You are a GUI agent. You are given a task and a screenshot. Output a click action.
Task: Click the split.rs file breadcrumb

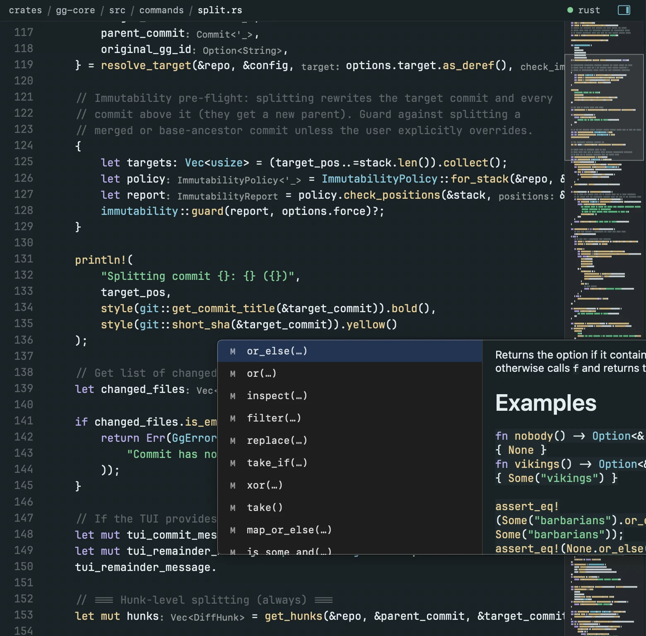pos(220,10)
